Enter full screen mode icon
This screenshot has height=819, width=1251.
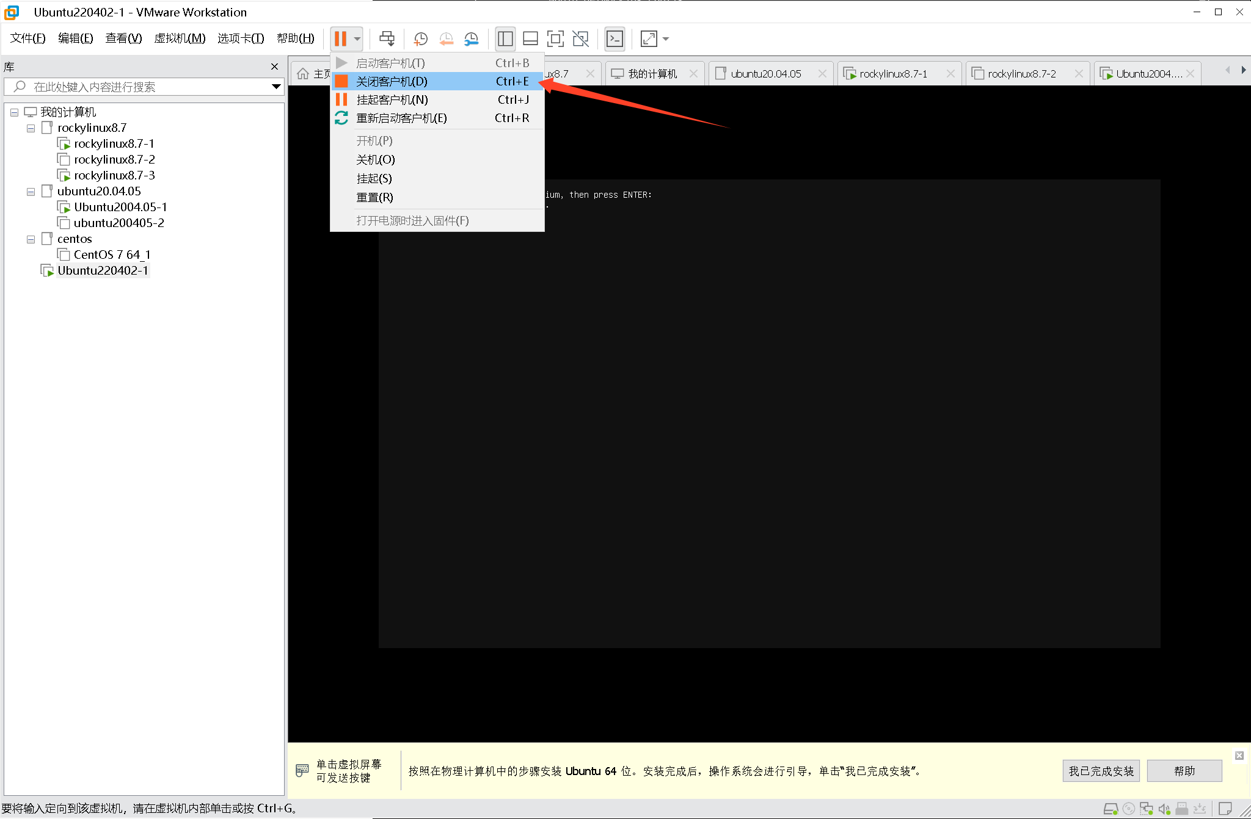pos(555,39)
